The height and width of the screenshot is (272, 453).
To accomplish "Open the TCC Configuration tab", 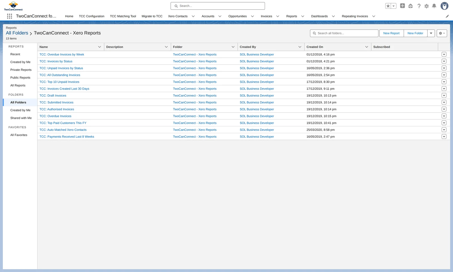I will (91, 16).
